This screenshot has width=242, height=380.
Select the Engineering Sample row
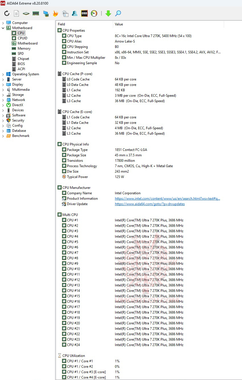point(140,63)
